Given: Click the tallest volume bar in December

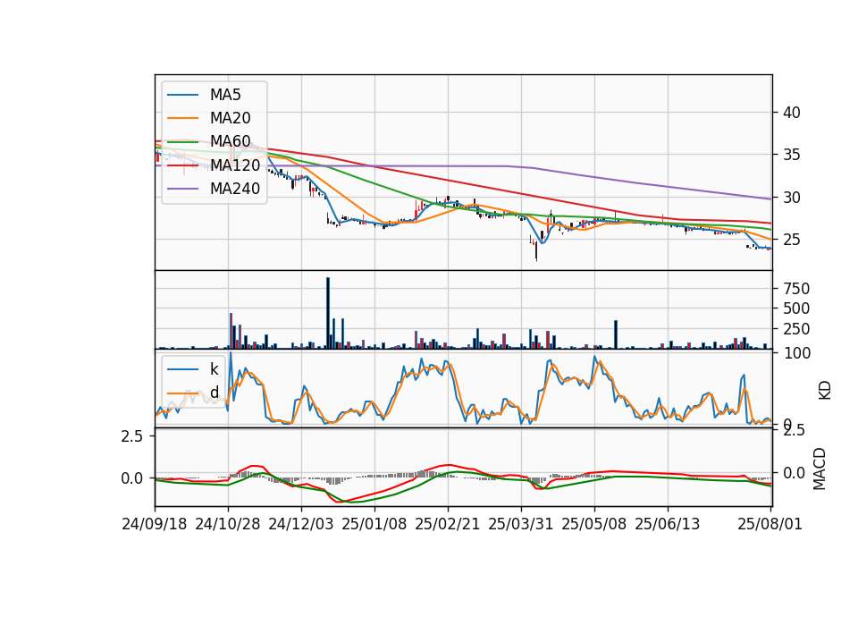Looking at the screenshot, I should point(328,313).
